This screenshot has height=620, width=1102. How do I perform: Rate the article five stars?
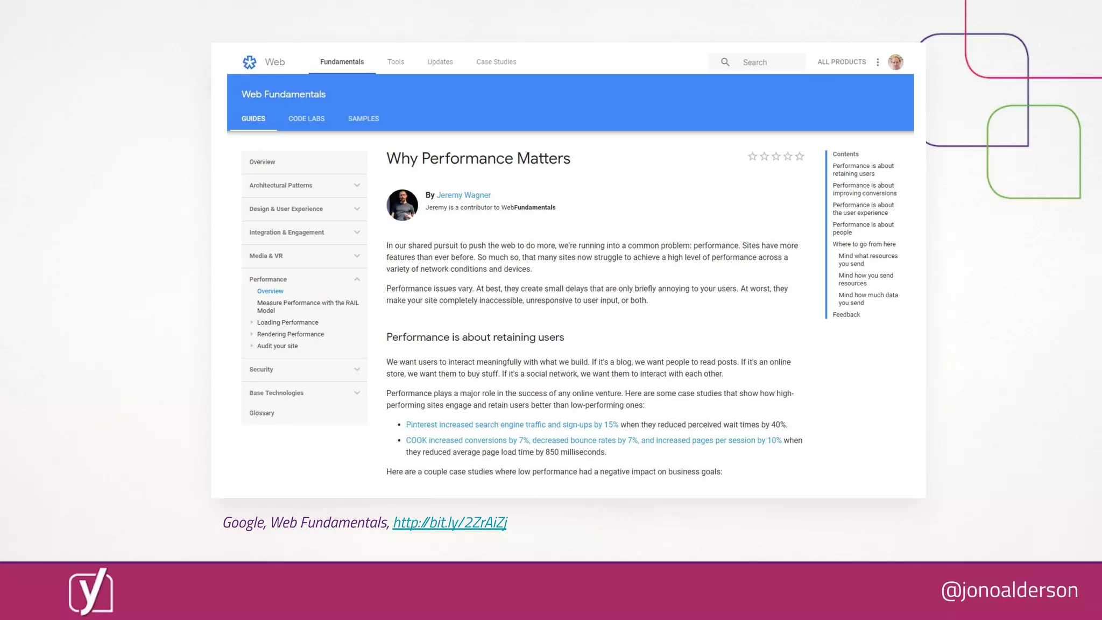[800, 157]
